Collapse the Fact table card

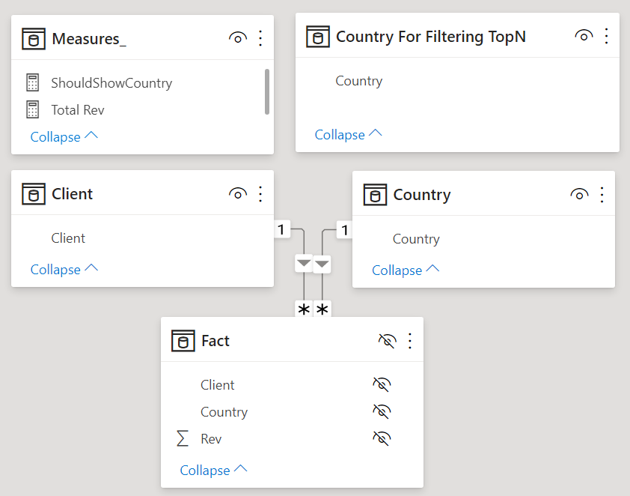pos(213,470)
